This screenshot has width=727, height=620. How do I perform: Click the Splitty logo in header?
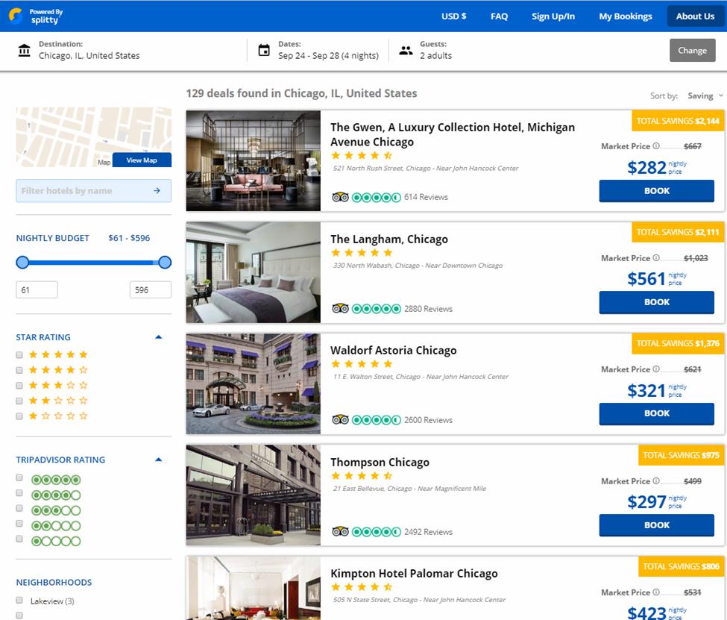pyautogui.click(x=36, y=16)
